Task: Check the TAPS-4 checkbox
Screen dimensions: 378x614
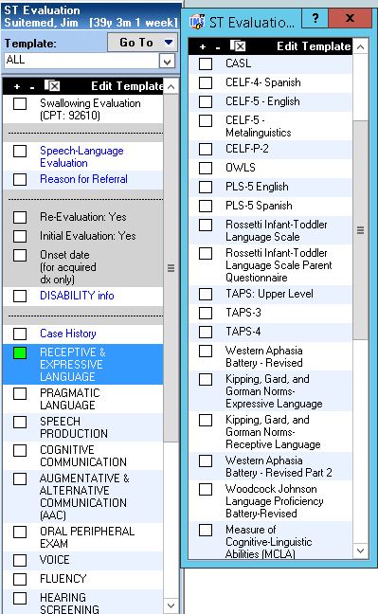Action: [206, 332]
